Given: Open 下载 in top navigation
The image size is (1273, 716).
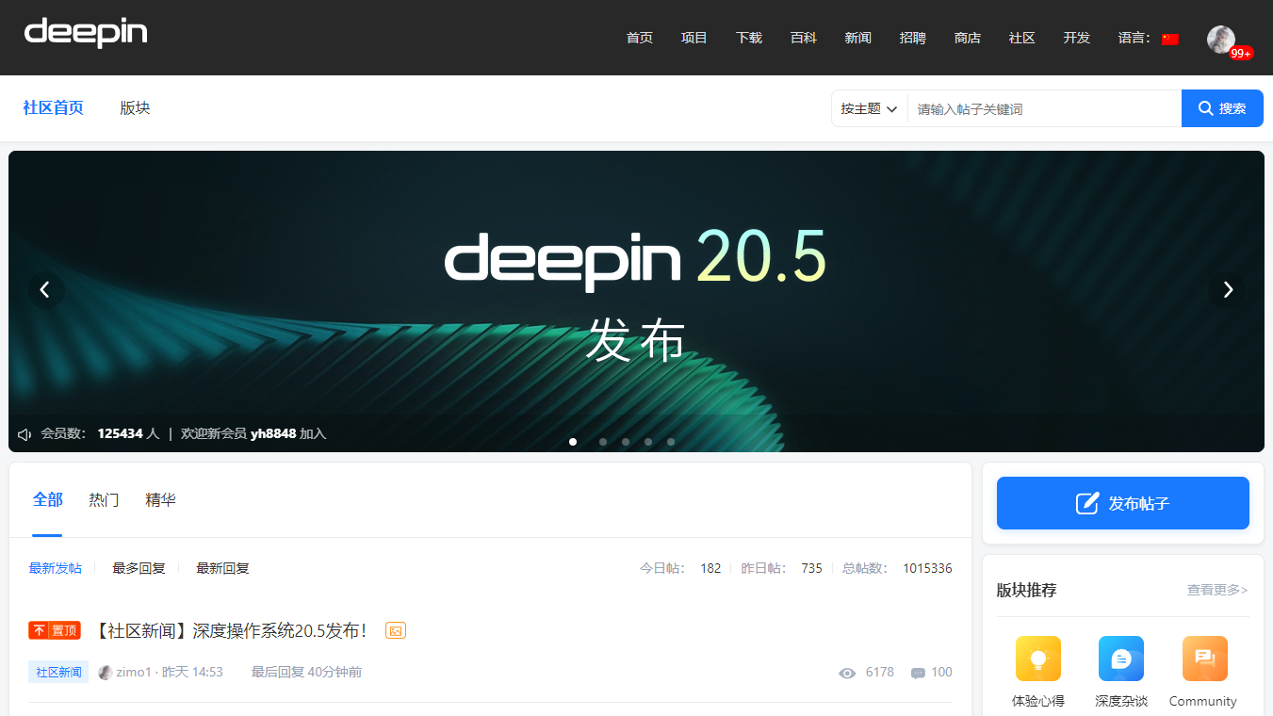Looking at the screenshot, I should [x=749, y=39].
